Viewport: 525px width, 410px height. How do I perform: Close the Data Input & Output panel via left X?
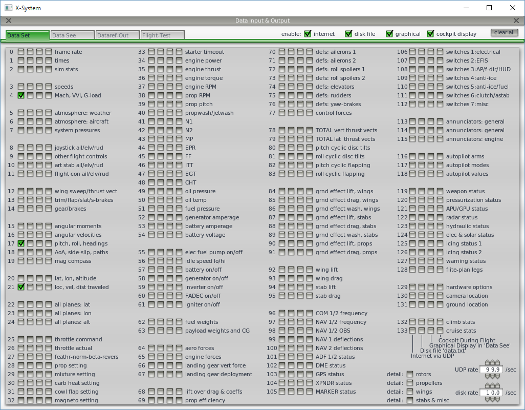(8, 20)
